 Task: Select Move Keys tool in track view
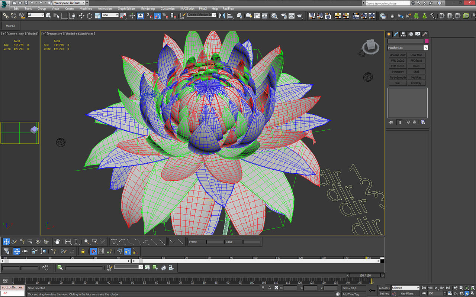pyautogui.click(x=6, y=241)
